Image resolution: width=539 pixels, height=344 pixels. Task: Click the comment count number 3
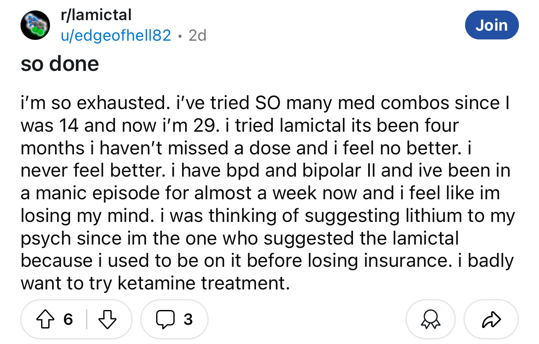(188, 320)
